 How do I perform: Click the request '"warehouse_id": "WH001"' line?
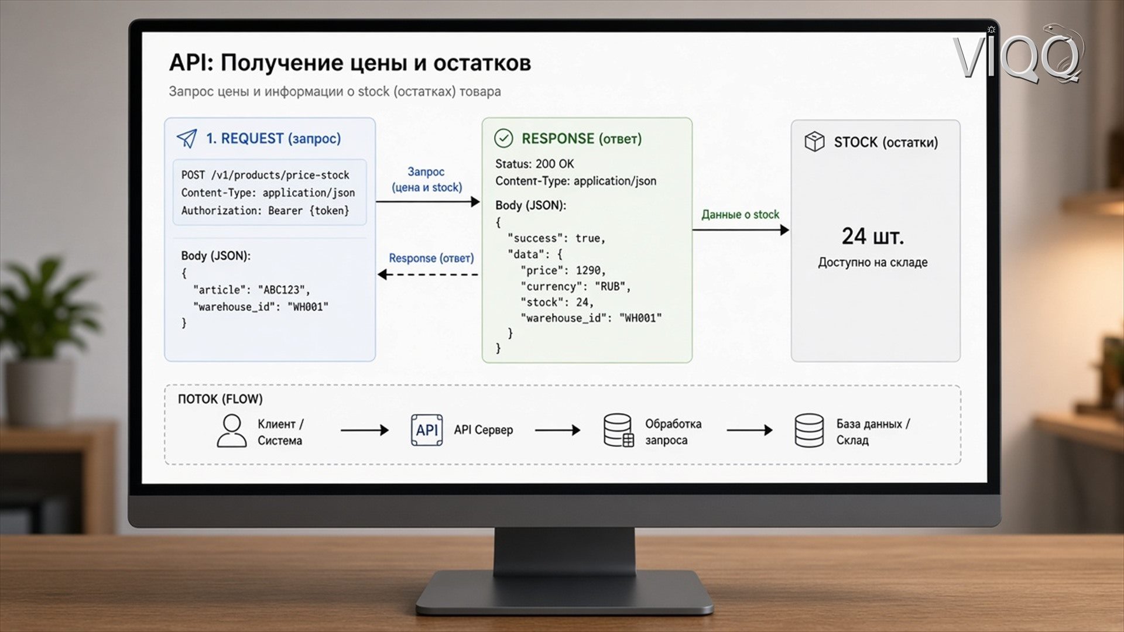pyautogui.click(x=261, y=307)
